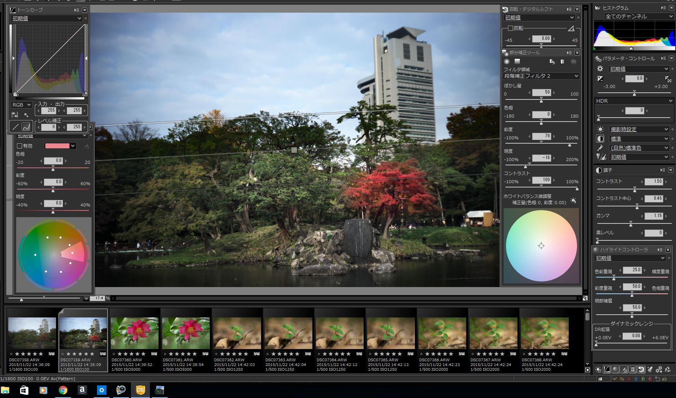Click the rotating-arrows icon in the bottom toolbar
676x398 pixels.
point(668,370)
